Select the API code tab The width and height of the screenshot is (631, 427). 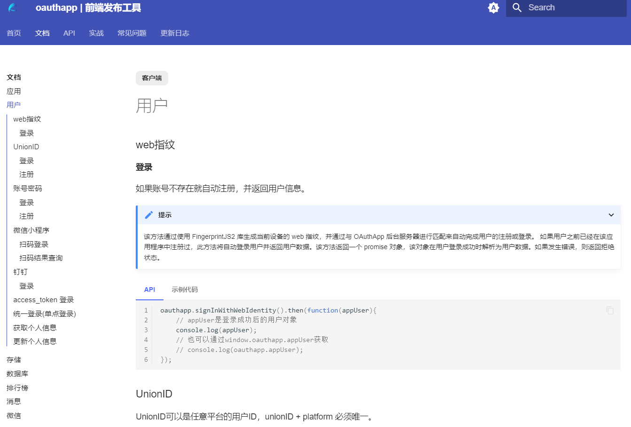[x=150, y=290]
